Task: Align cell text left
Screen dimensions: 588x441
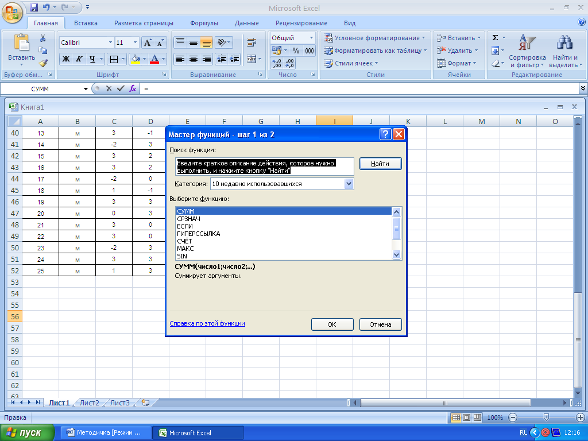Action: click(x=180, y=59)
